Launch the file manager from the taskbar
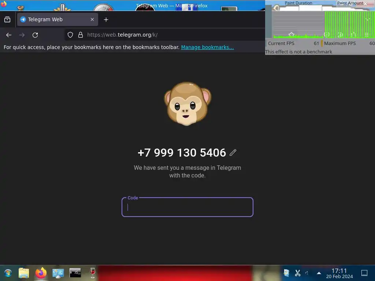This screenshot has width=375, height=281. tap(24, 273)
